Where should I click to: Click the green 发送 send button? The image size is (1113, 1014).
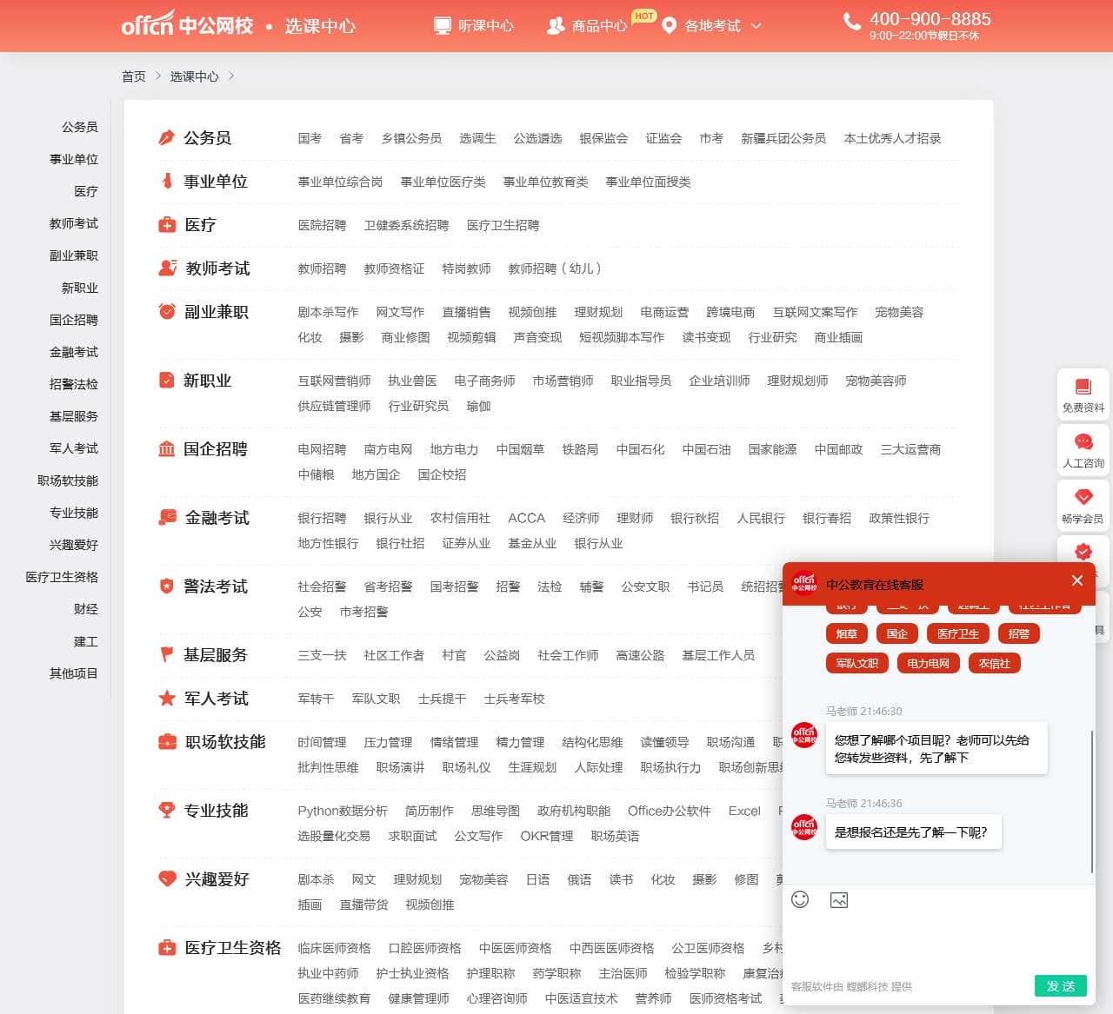(1061, 986)
